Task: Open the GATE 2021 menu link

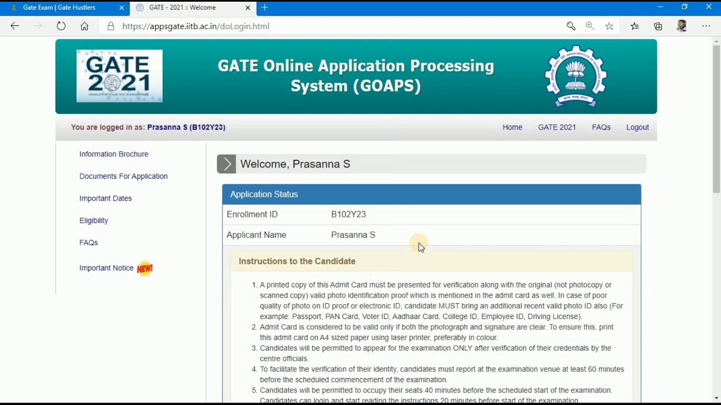Action: pos(557,127)
